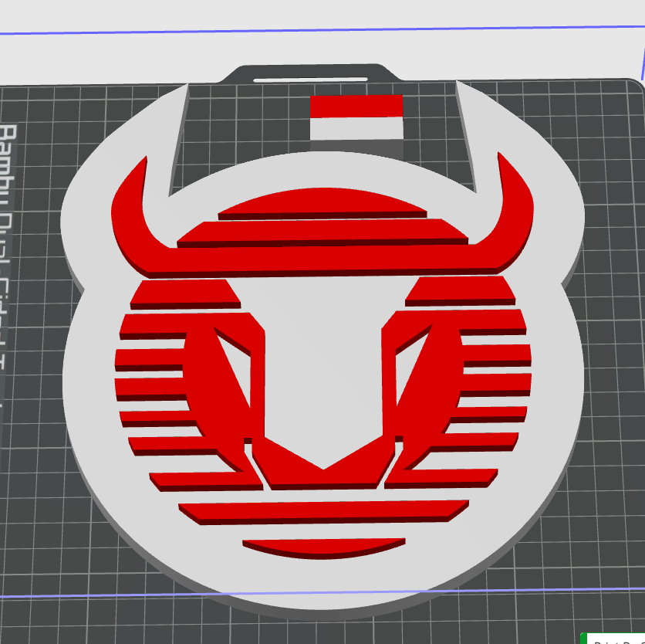Open the green Print Plate label at bottom right
This screenshot has height=644, width=645.
coord(617,639)
